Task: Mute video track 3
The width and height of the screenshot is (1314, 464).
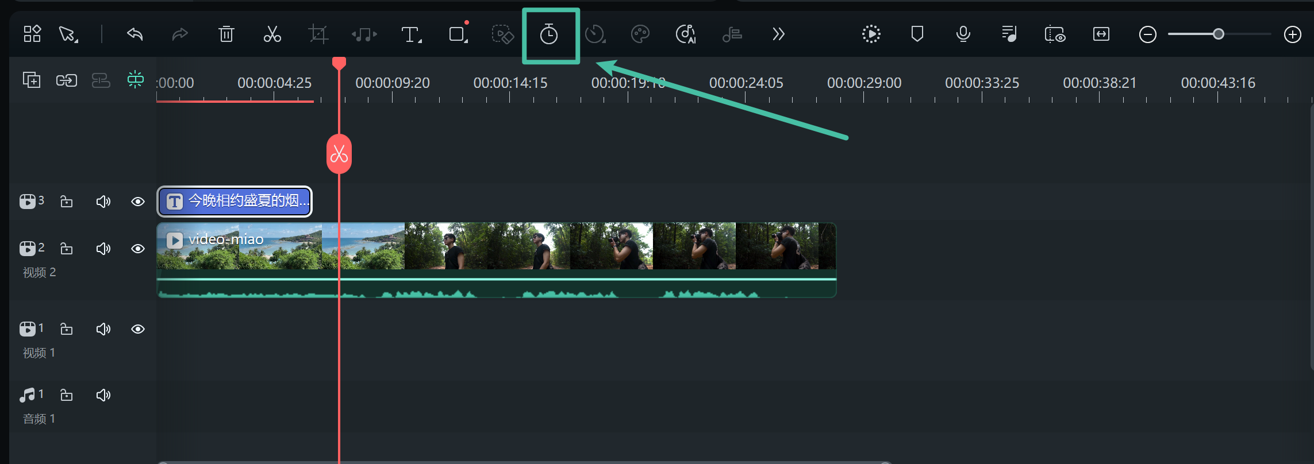Action: click(x=103, y=202)
